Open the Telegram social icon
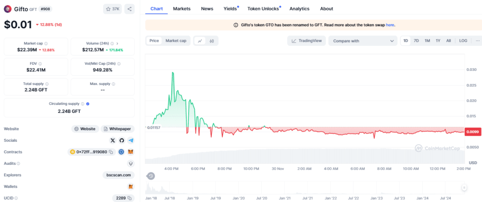 [x=131, y=140]
